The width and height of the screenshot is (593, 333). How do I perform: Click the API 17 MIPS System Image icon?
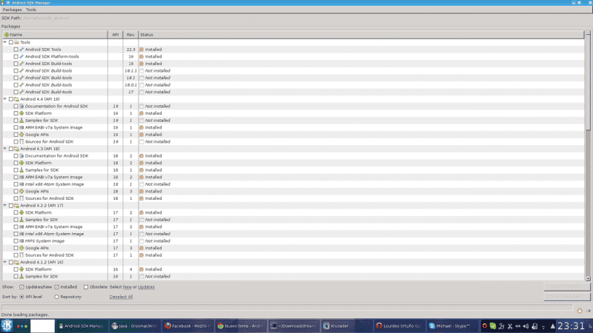coord(21,241)
